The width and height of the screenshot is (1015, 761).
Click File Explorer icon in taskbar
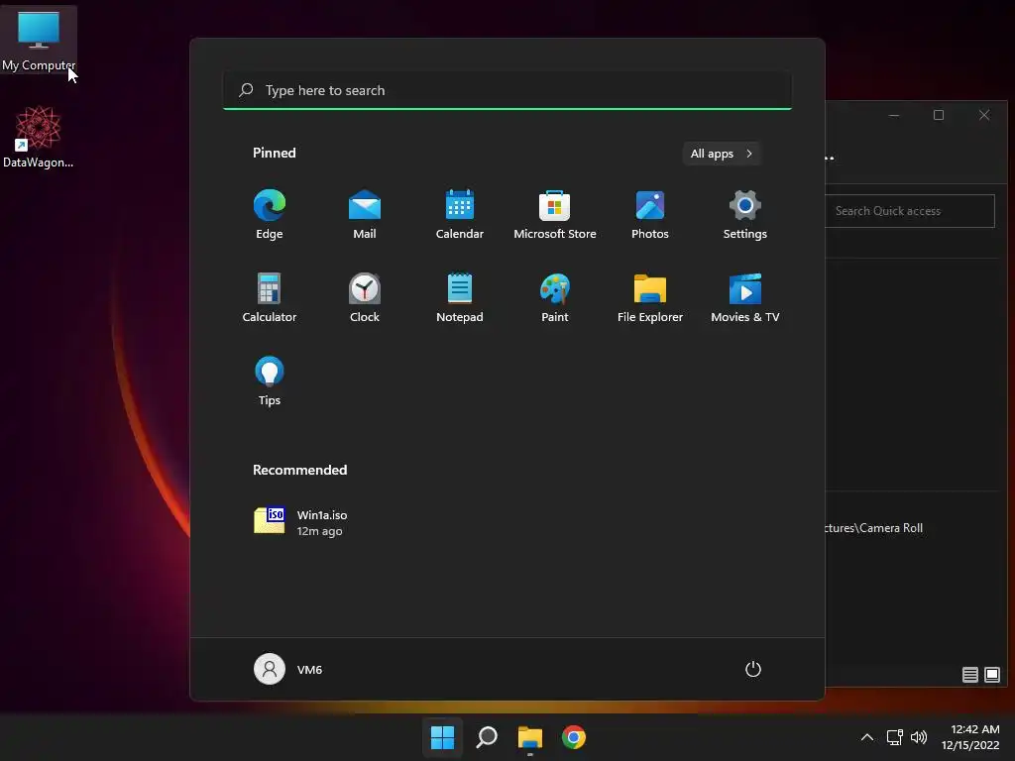click(530, 737)
